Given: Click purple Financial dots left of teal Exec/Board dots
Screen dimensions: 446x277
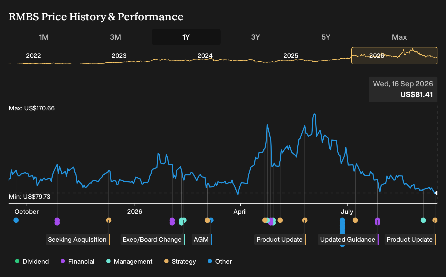Looking at the screenshot, I should point(172,222).
